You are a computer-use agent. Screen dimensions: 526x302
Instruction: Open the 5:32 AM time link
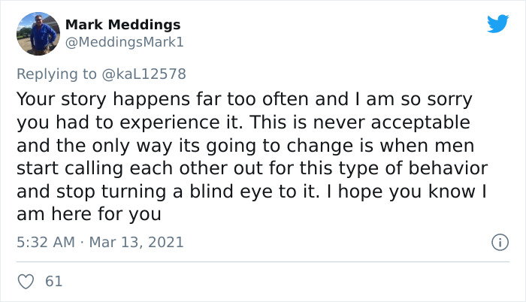pyautogui.click(x=44, y=243)
